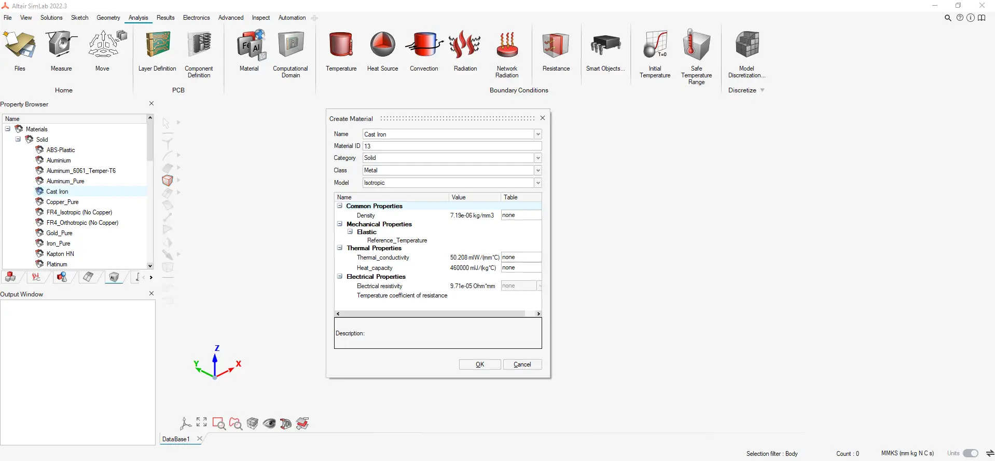The height and width of the screenshot is (461, 995).
Task: Select the freeform zoom region icon
Action: (236, 424)
